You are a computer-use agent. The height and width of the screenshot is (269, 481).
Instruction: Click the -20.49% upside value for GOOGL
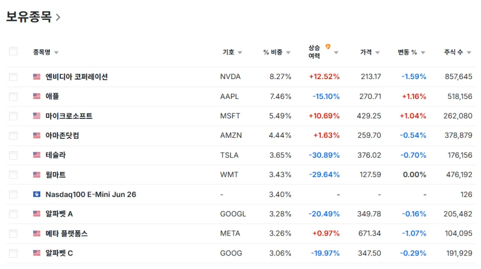coord(324,214)
